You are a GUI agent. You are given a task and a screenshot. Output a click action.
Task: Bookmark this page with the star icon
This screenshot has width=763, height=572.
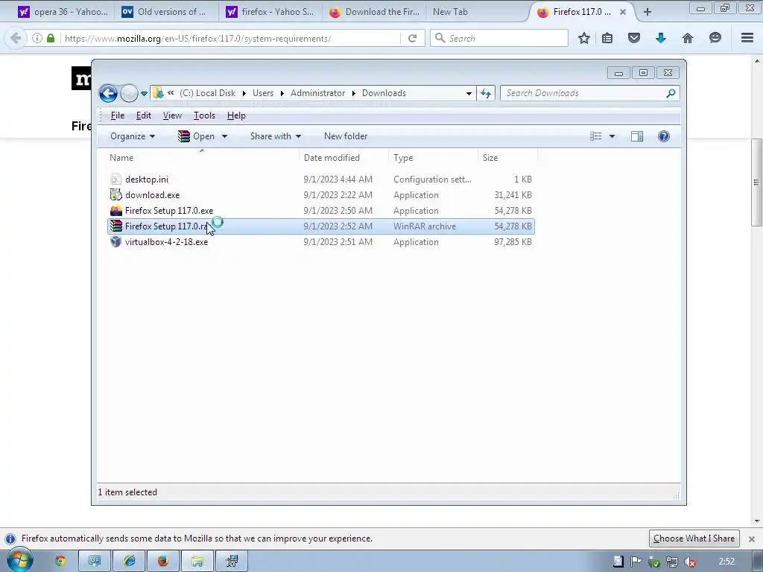pos(584,38)
